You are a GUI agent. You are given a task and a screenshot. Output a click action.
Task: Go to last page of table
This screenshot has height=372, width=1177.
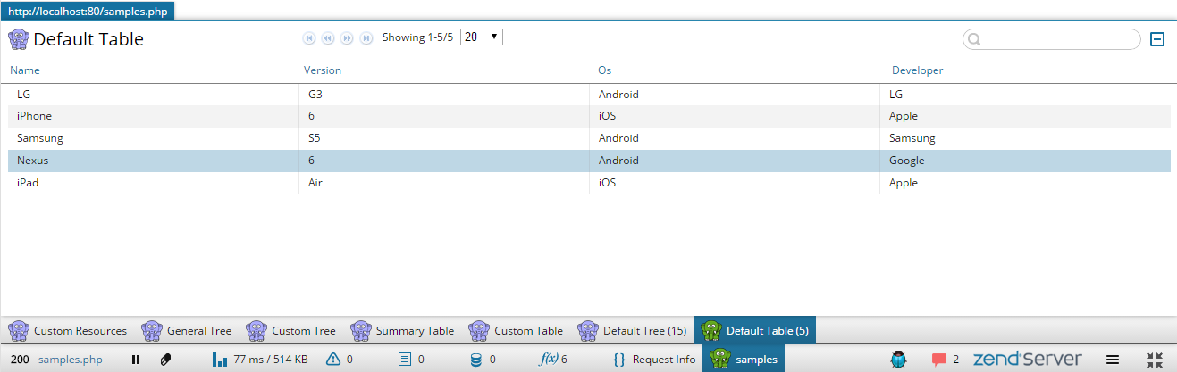[x=366, y=38]
